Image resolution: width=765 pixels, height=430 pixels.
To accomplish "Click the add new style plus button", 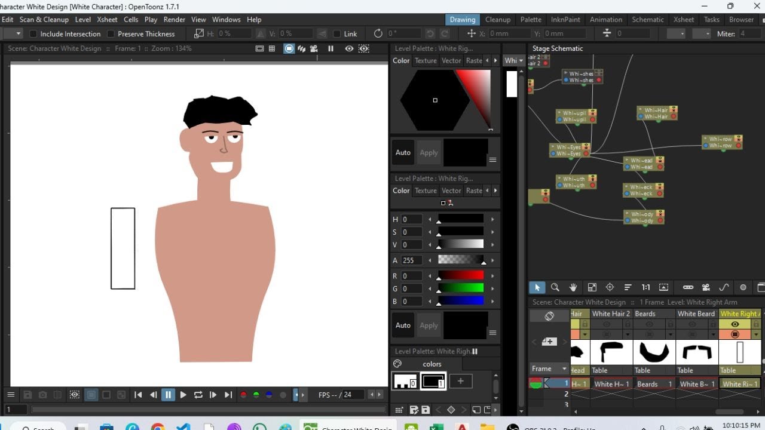I will (461, 381).
